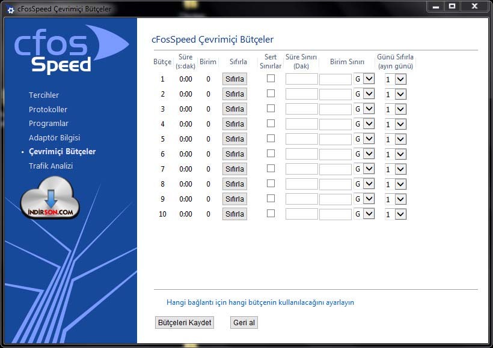This screenshot has width=493, height=348.
Task: Click Bütçeleri Kaydet button
Action: point(185,323)
